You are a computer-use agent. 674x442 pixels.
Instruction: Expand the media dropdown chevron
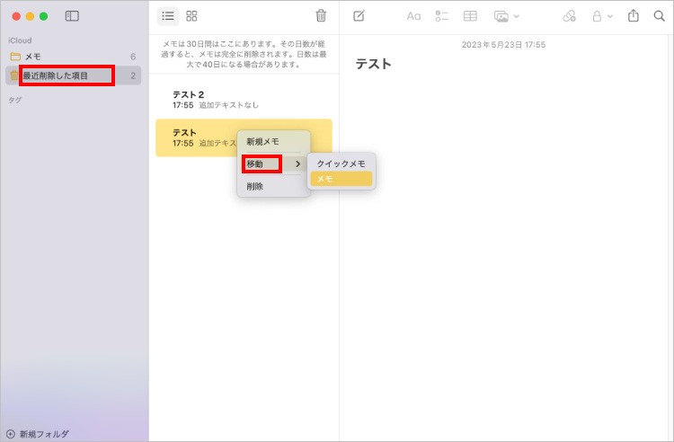pos(516,16)
